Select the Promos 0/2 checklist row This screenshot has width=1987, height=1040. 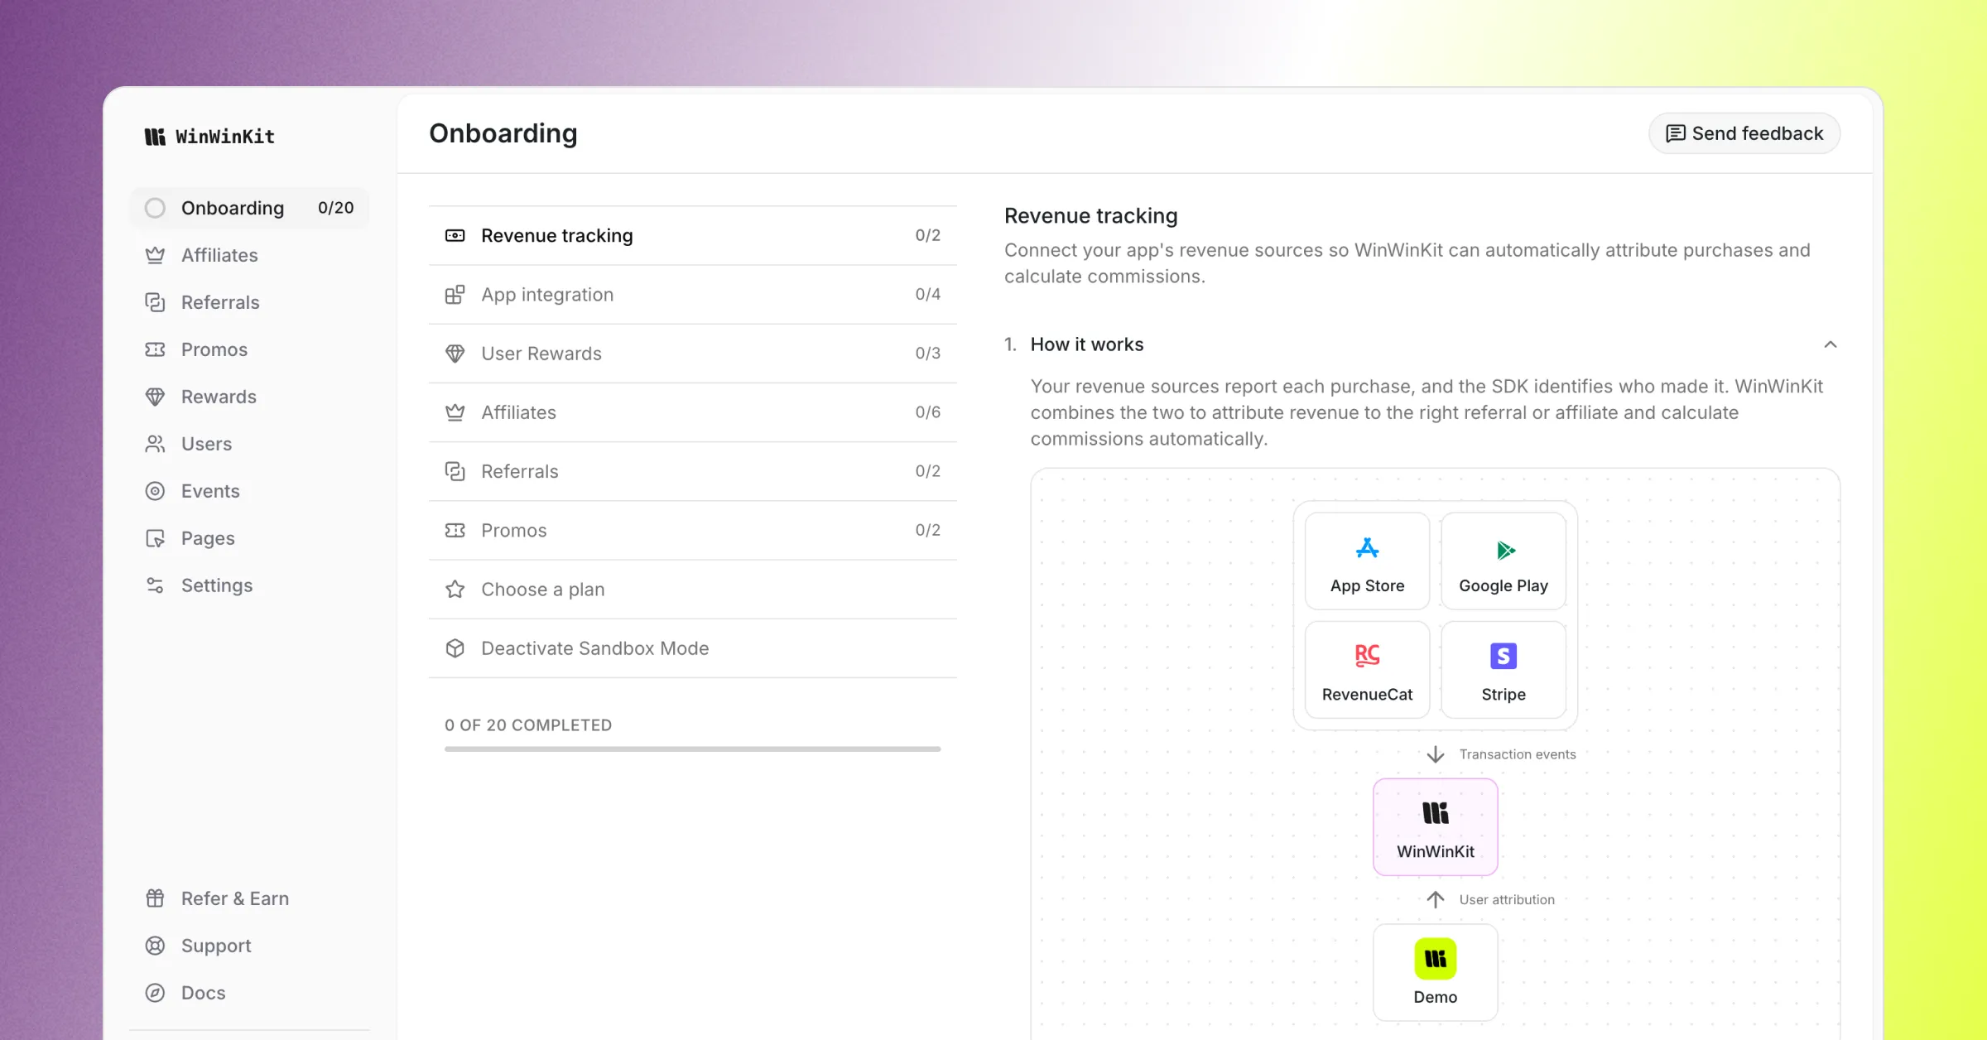pyautogui.click(x=692, y=530)
